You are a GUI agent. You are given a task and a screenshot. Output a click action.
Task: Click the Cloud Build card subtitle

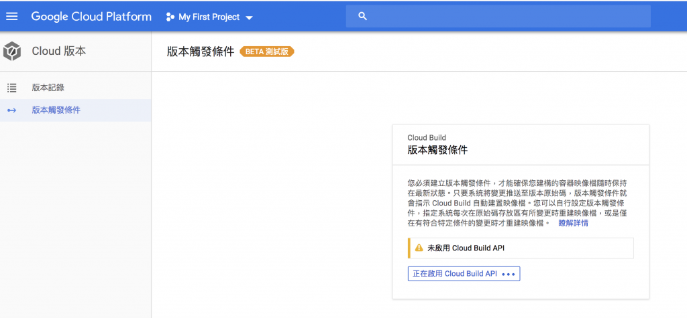click(x=427, y=138)
